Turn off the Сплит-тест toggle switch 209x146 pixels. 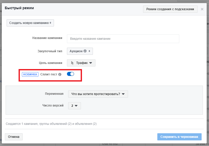[x=70, y=74]
